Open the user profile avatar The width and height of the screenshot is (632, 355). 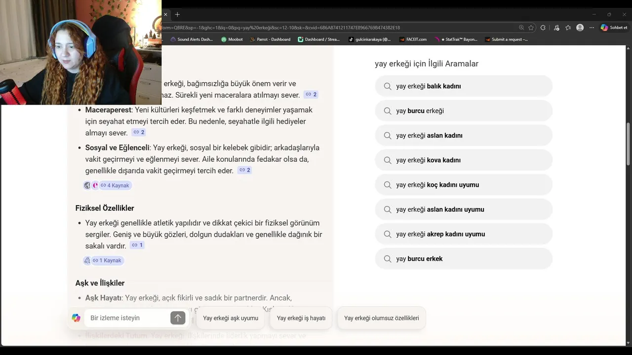coord(580,28)
